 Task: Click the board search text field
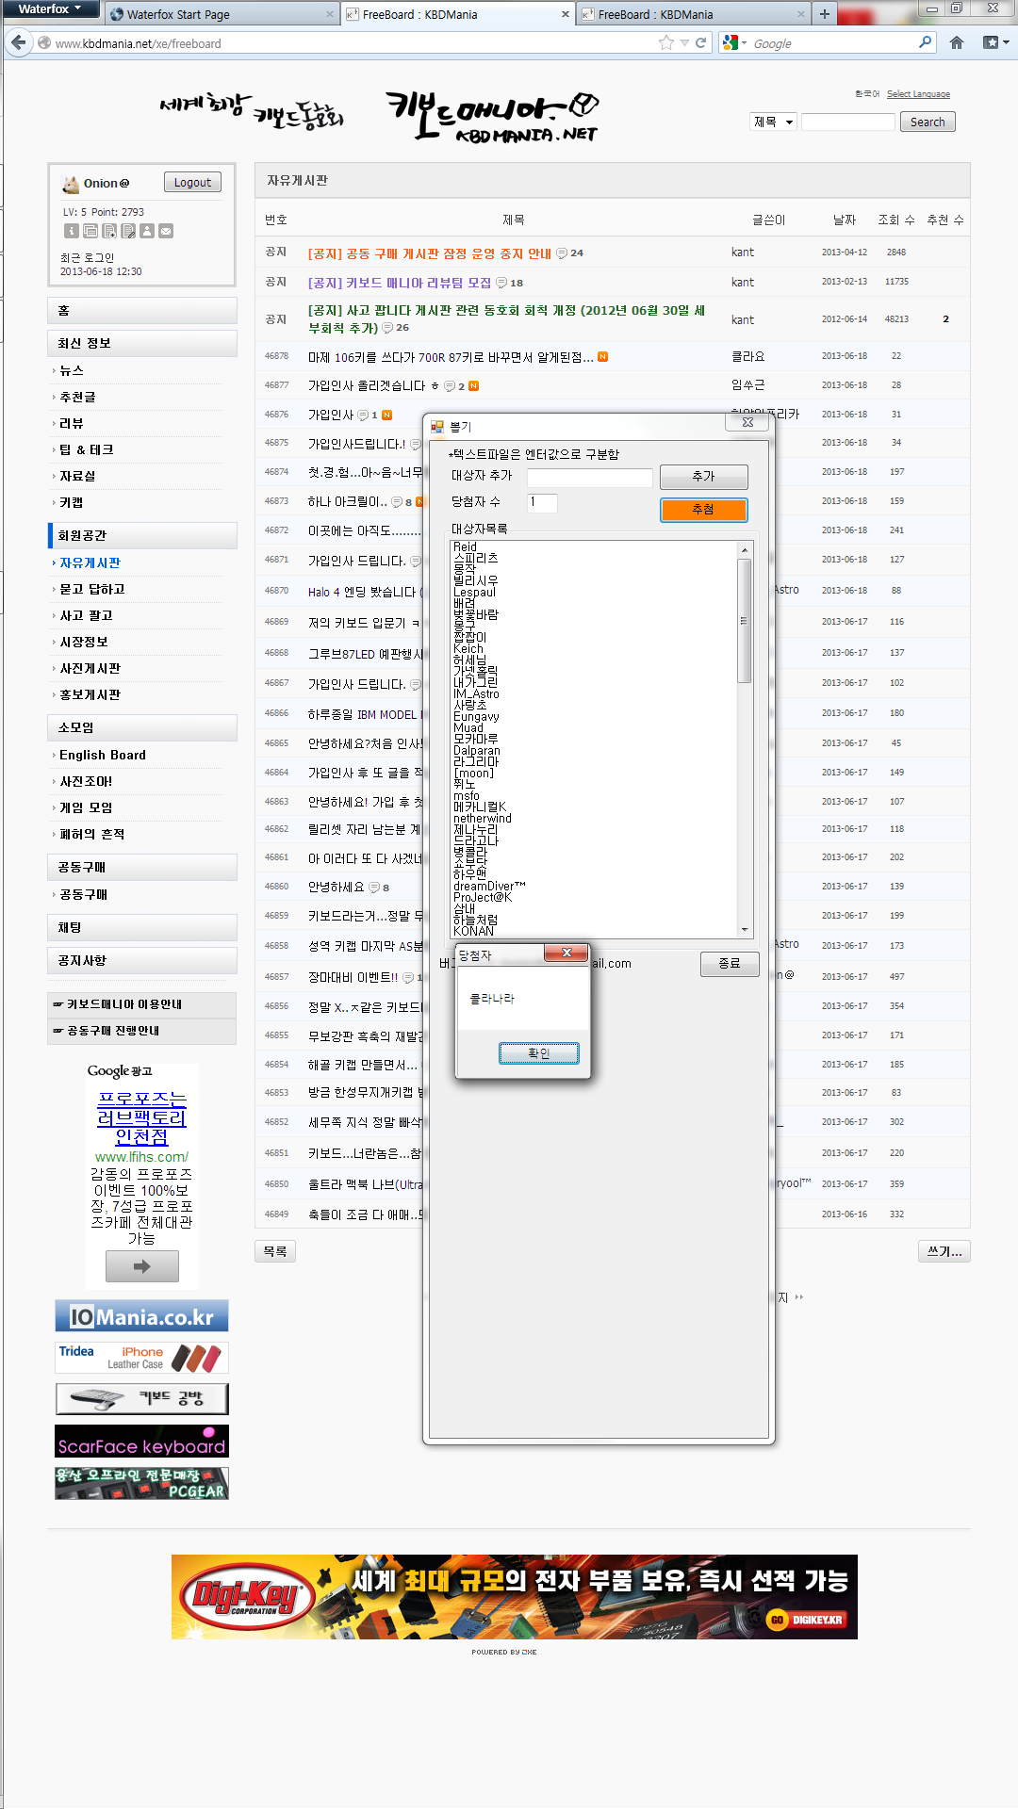pos(848,122)
